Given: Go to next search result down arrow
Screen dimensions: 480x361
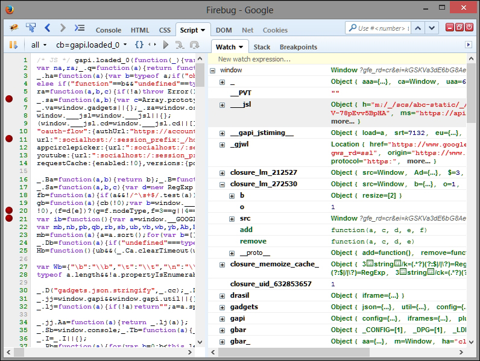Looking at the screenshot, I should [x=432, y=28].
